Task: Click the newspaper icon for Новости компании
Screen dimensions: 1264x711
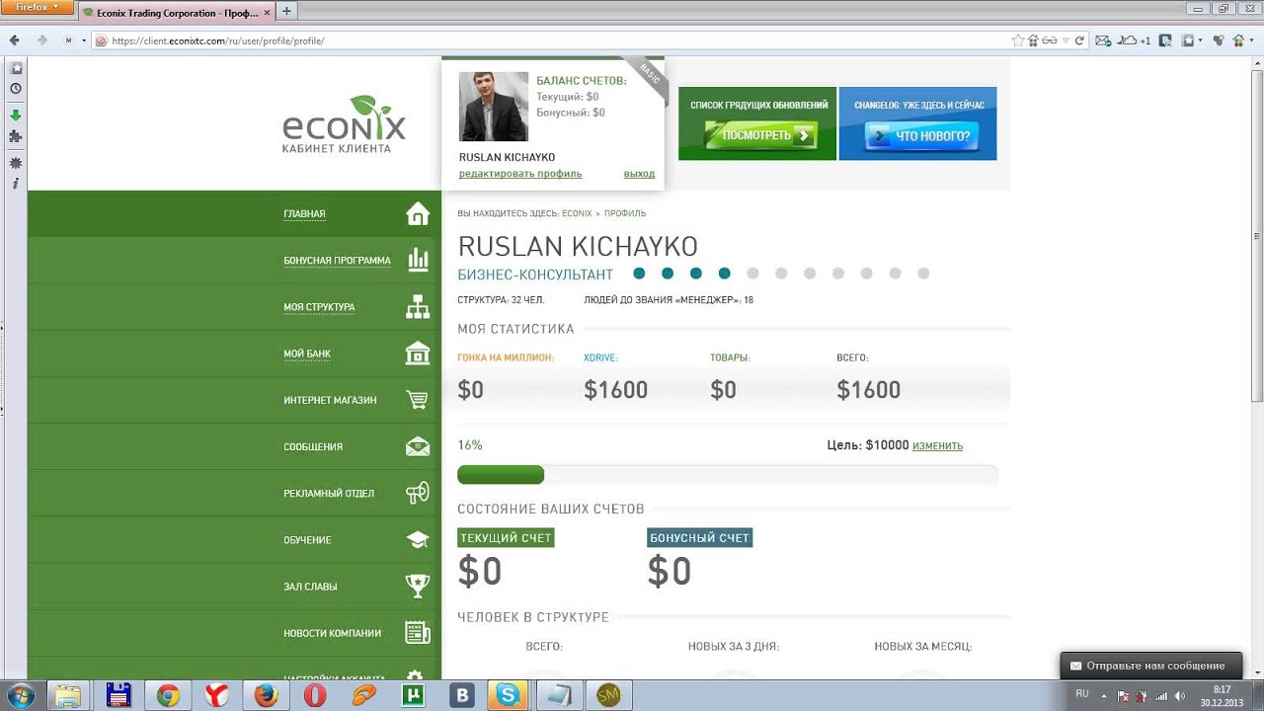Action: (x=418, y=633)
